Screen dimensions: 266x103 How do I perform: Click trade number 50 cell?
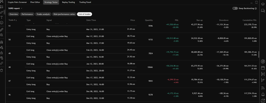[x=10, y=40]
